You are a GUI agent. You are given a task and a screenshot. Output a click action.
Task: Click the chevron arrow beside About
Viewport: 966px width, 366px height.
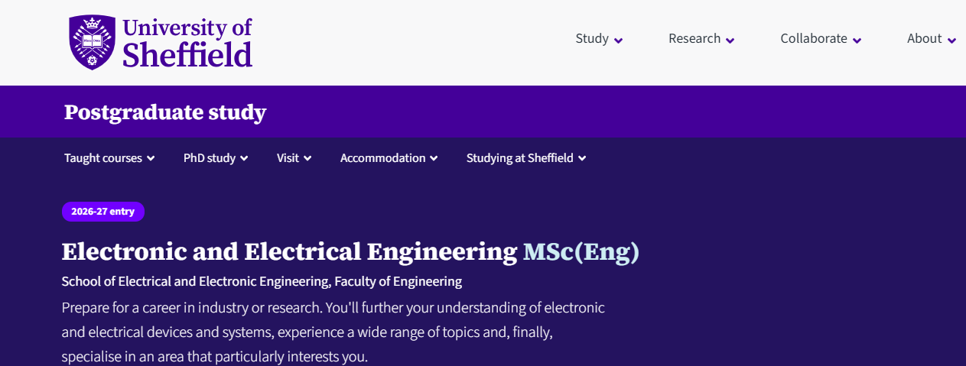click(951, 40)
